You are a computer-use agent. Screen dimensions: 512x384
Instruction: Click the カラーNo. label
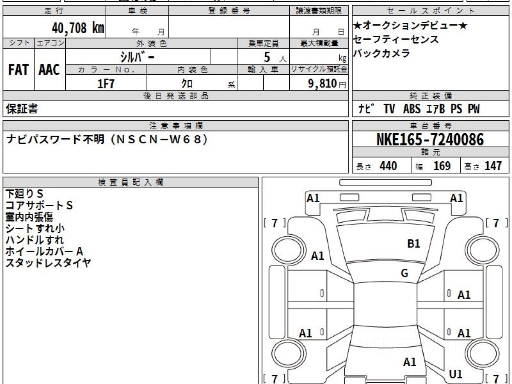(106, 70)
